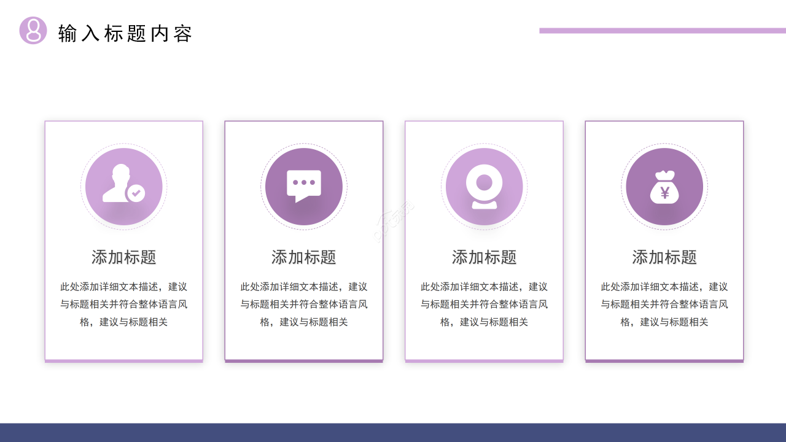786x442 pixels.
Task: Click the purple number 8 header badge
Action: [33, 31]
